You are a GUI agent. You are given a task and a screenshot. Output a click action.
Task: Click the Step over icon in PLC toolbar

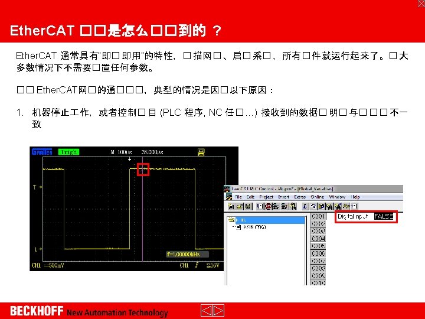276,206
